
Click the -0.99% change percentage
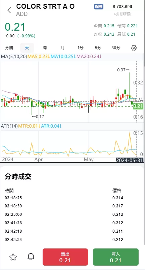point(26,36)
